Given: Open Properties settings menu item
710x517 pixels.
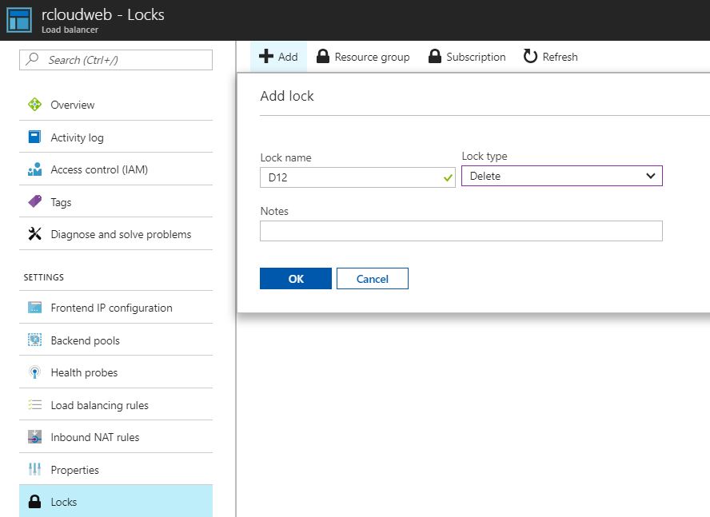Looking at the screenshot, I should tap(74, 470).
